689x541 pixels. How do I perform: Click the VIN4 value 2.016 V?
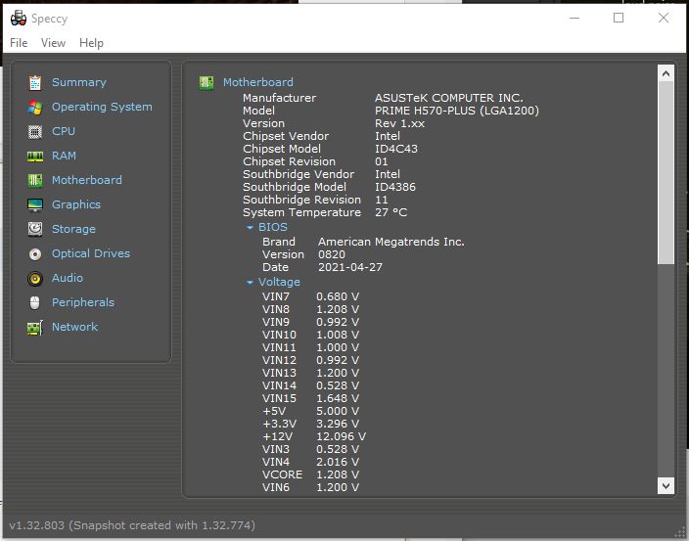[338, 462]
